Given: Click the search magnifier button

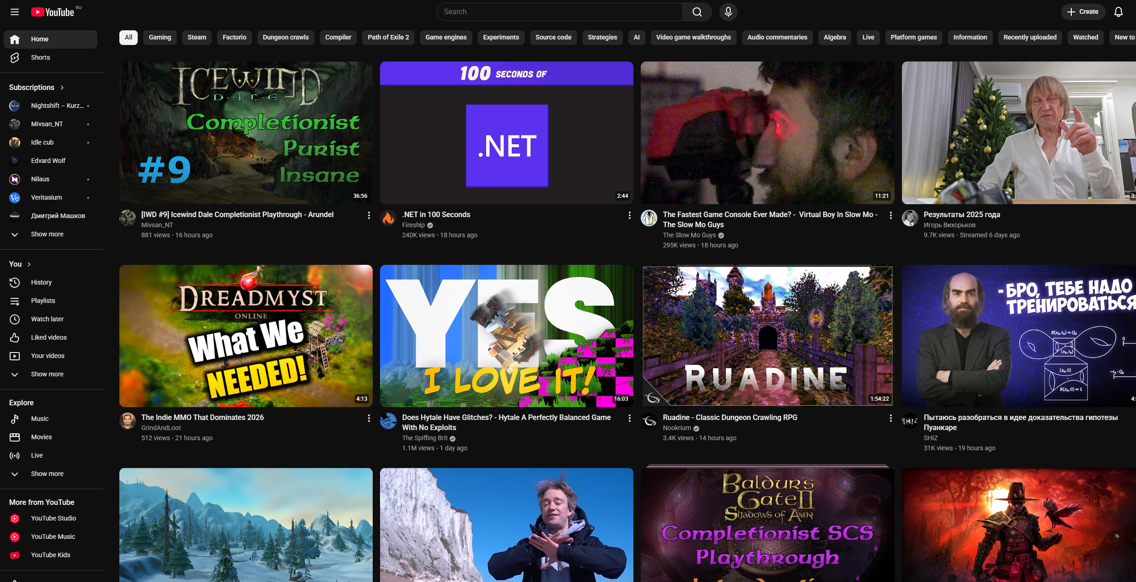Looking at the screenshot, I should [697, 12].
